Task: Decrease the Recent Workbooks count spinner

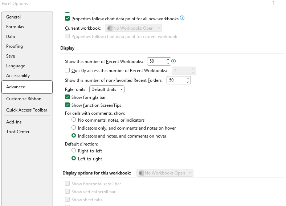Action: (x=168, y=63)
